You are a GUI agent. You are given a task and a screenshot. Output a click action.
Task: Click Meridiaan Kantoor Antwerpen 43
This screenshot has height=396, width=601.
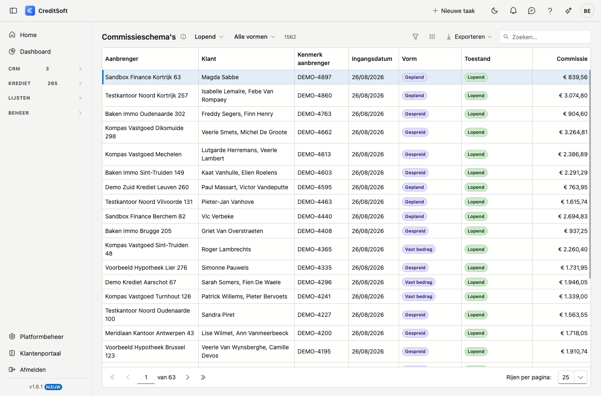(x=149, y=333)
